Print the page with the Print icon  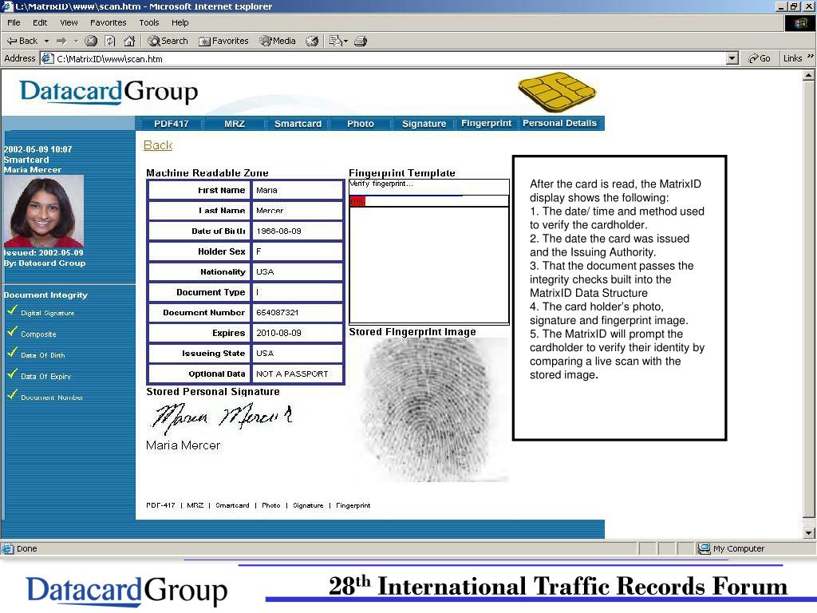[x=361, y=41]
